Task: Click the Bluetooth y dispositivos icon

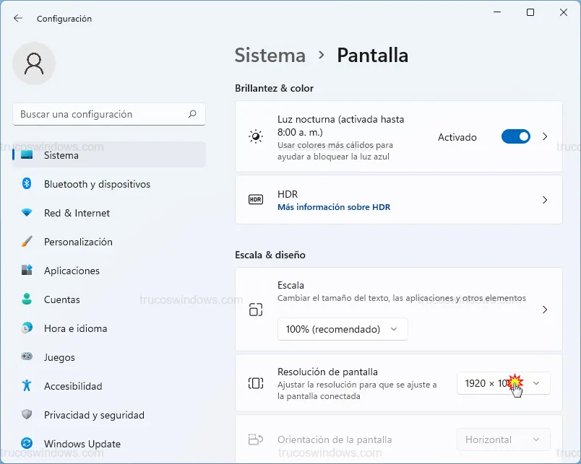Action: pyautogui.click(x=27, y=184)
